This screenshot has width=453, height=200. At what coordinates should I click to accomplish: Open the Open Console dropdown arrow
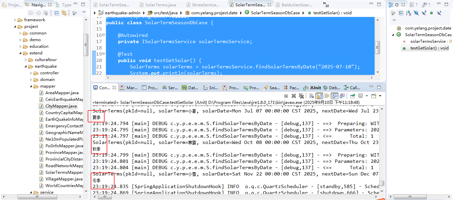point(380,96)
